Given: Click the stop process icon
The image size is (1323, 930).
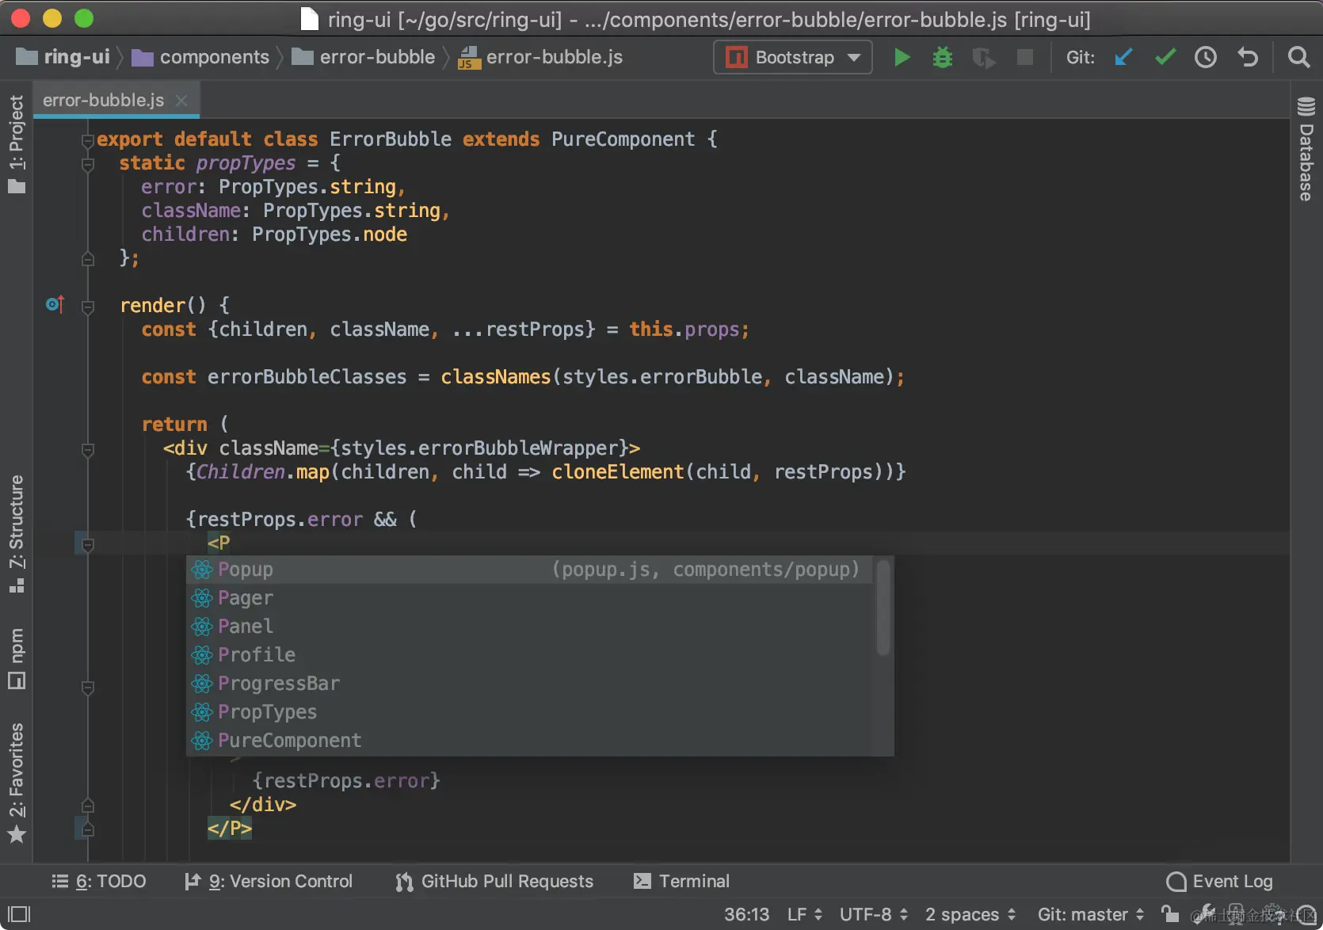Looking at the screenshot, I should (1025, 57).
